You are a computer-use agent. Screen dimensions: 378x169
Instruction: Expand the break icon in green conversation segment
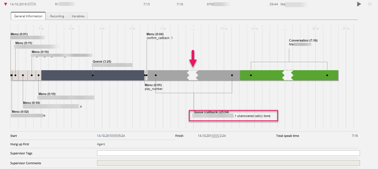pos(288,75)
